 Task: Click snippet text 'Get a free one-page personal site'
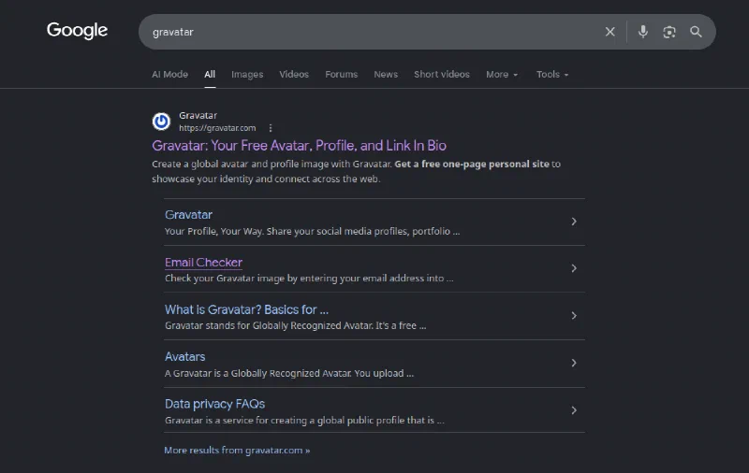(x=472, y=164)
